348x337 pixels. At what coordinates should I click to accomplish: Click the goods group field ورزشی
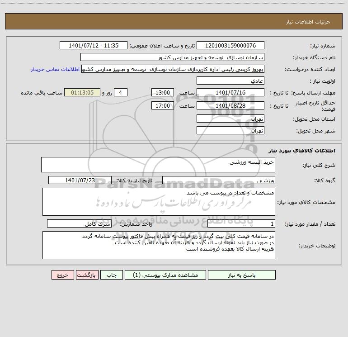[219, 180]
